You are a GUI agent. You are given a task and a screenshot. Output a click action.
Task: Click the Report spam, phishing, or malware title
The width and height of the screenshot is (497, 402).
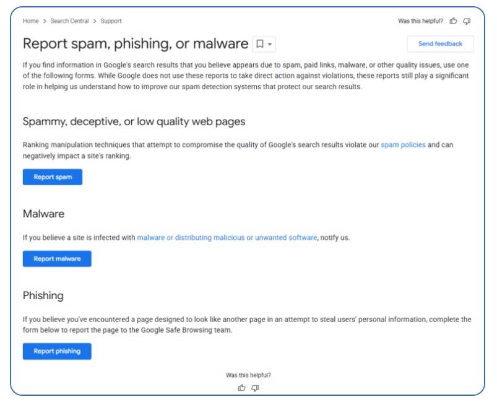click(136, 44)
